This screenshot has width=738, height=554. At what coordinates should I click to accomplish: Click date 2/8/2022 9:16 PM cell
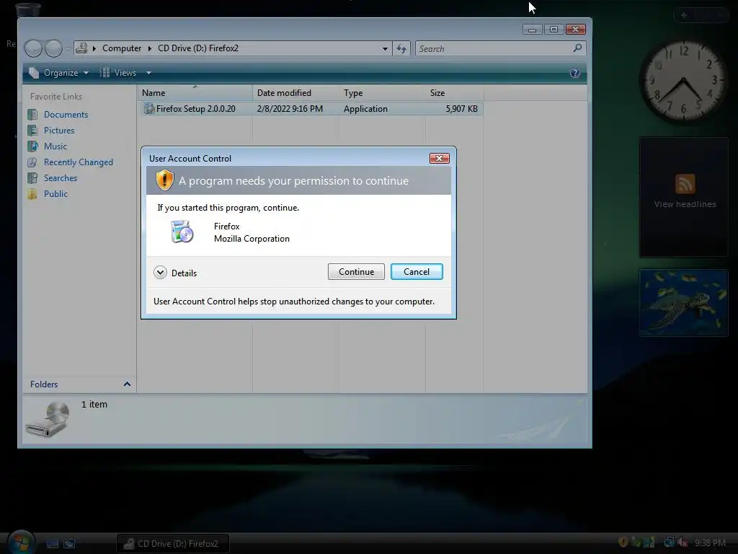[290, 109]
